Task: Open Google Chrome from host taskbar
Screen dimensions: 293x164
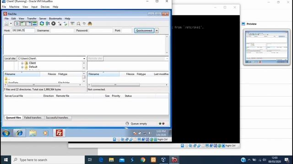Action: click(143, 160)
